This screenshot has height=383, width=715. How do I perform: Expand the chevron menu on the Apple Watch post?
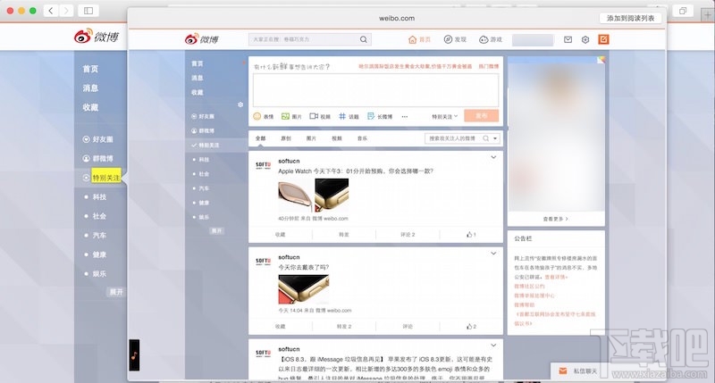click(x=493, y=157)
